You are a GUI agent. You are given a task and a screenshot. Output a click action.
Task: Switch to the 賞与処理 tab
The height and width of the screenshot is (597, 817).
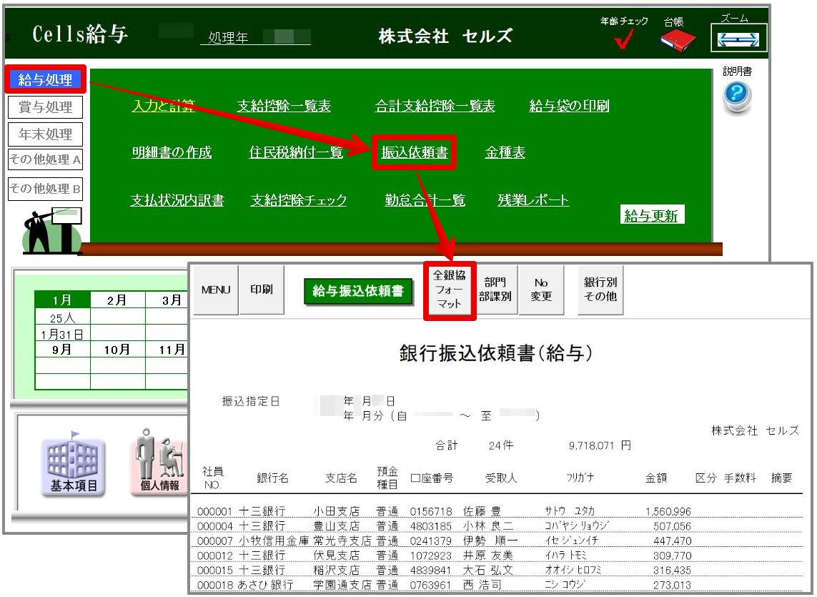tap(46, 107)
